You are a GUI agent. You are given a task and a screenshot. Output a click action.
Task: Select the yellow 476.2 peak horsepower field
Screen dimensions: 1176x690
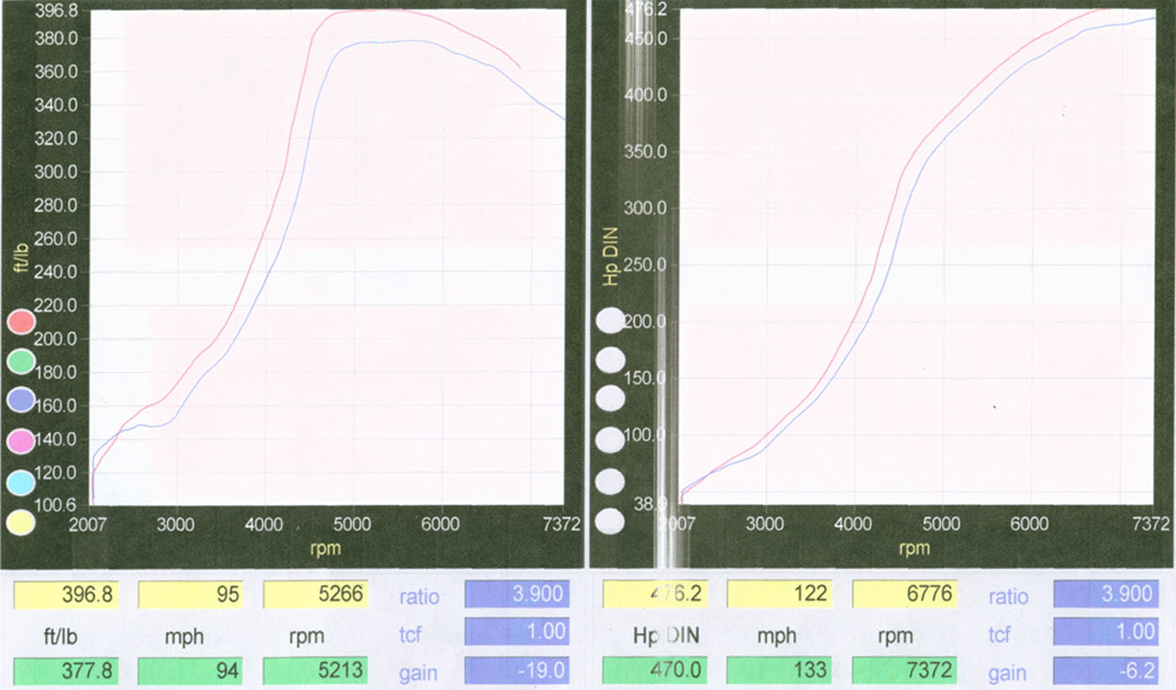[x=656, y=595]
